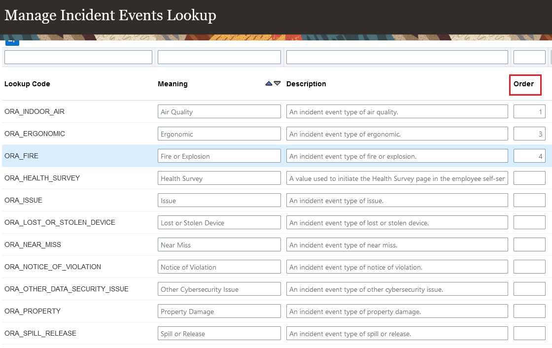Focus the Order filter field

coord(529,57)
